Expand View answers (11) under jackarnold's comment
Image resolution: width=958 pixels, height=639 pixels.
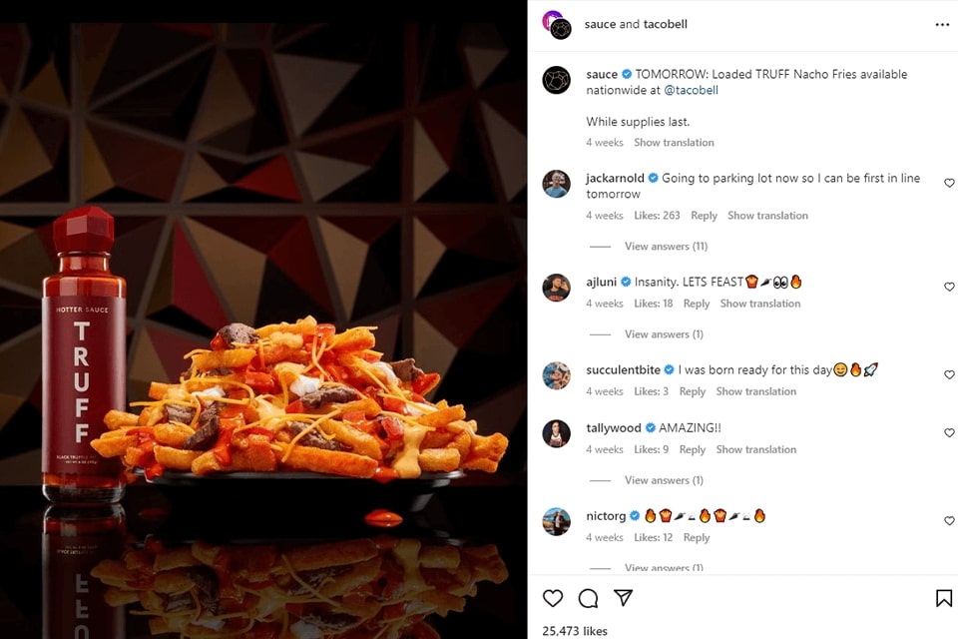pyautogui.click(x=666, y=247)
